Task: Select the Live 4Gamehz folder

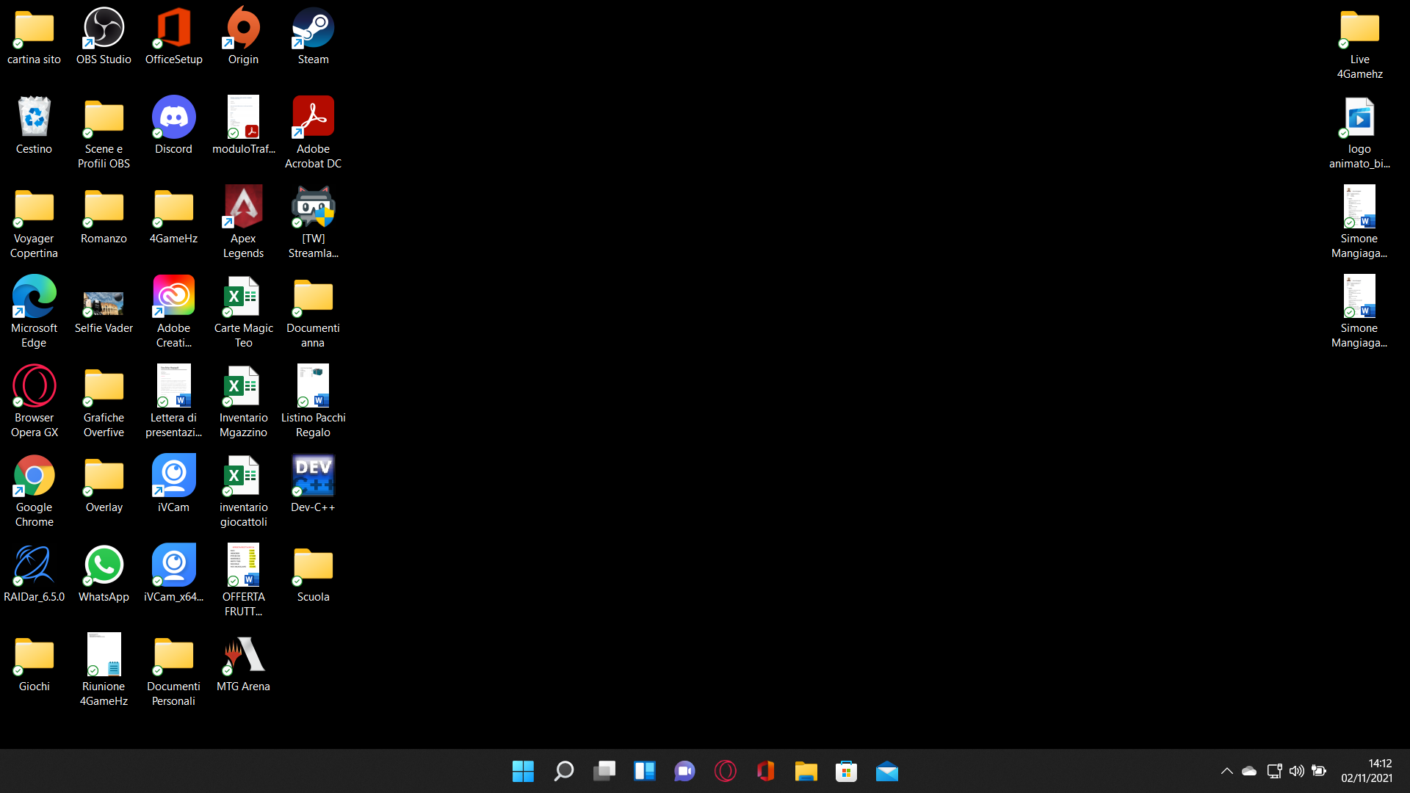Action: pyautogui.click(x=1359, y=44)
